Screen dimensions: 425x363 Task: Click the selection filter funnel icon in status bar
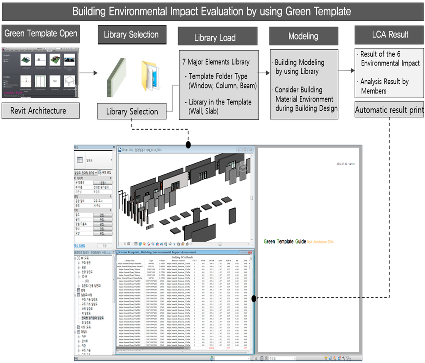[348, 358]
